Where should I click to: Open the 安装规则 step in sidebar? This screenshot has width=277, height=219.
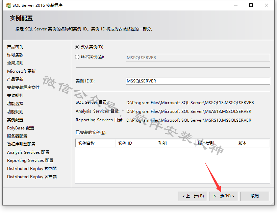[15, 96]
